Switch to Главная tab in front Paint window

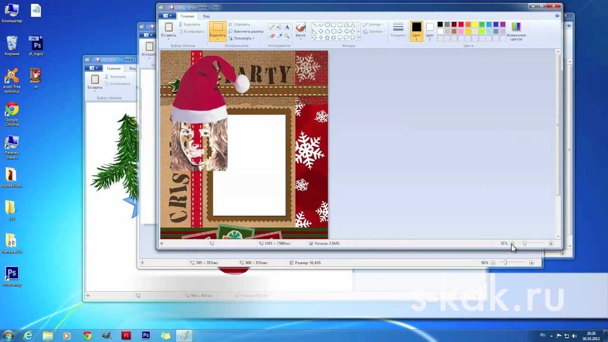coord(187,16)
